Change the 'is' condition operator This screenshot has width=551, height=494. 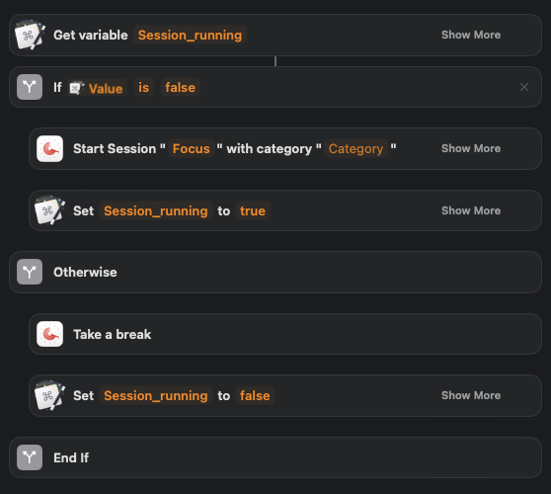(x=144, y=87)
